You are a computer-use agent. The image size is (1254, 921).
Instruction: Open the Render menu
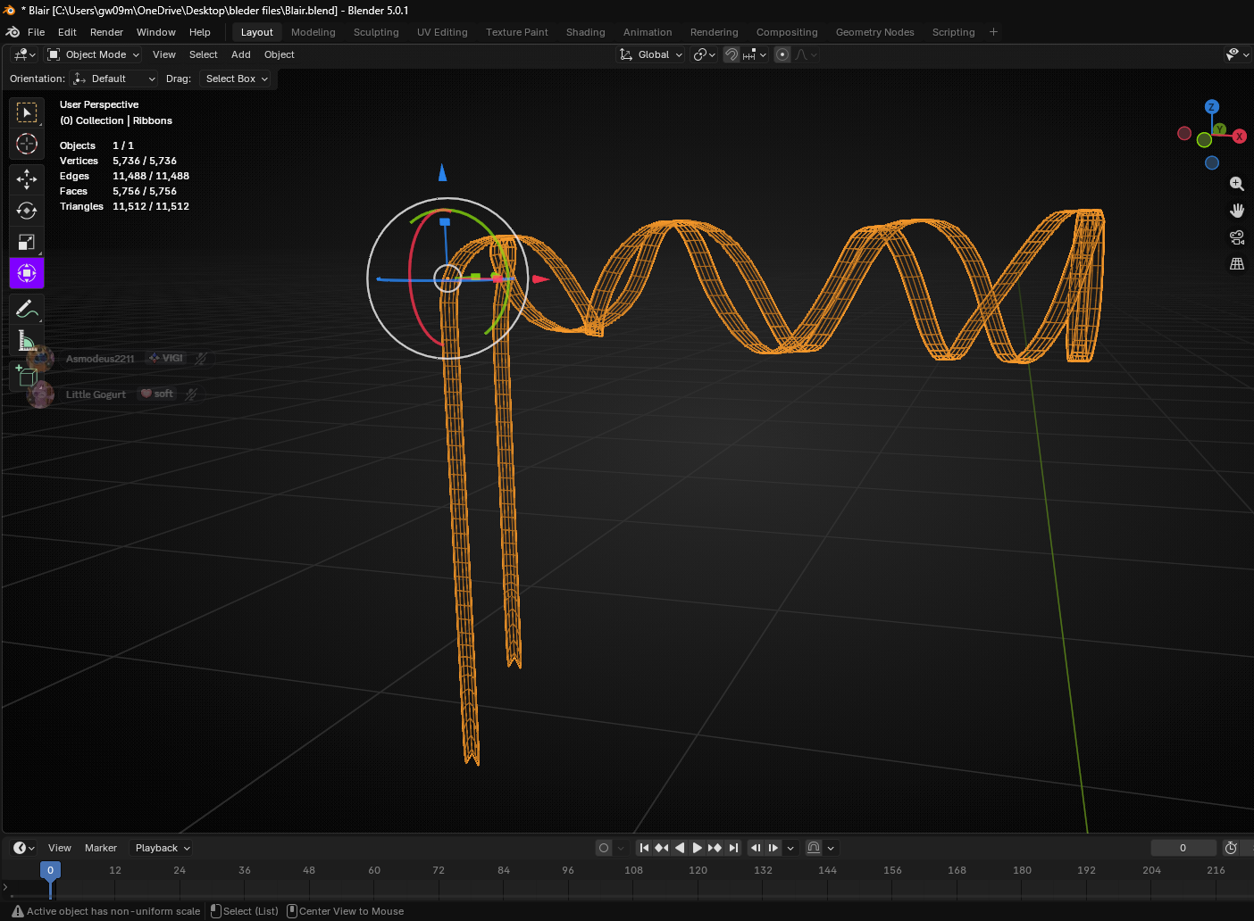[106, 32]
